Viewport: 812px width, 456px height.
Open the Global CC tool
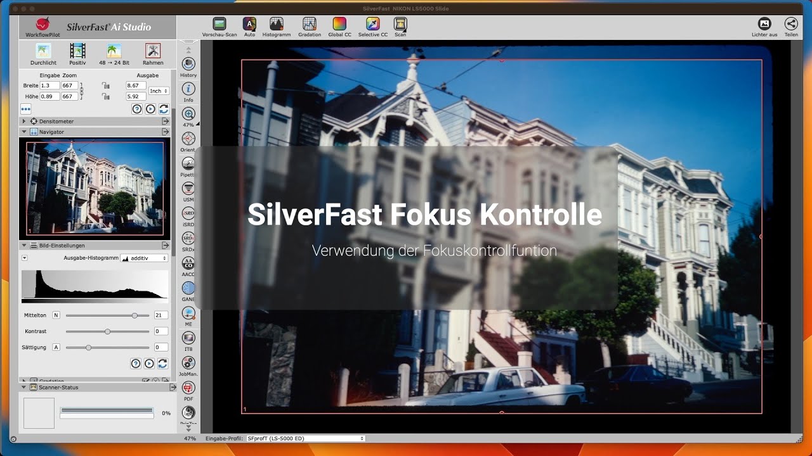(x=339, y=27)
